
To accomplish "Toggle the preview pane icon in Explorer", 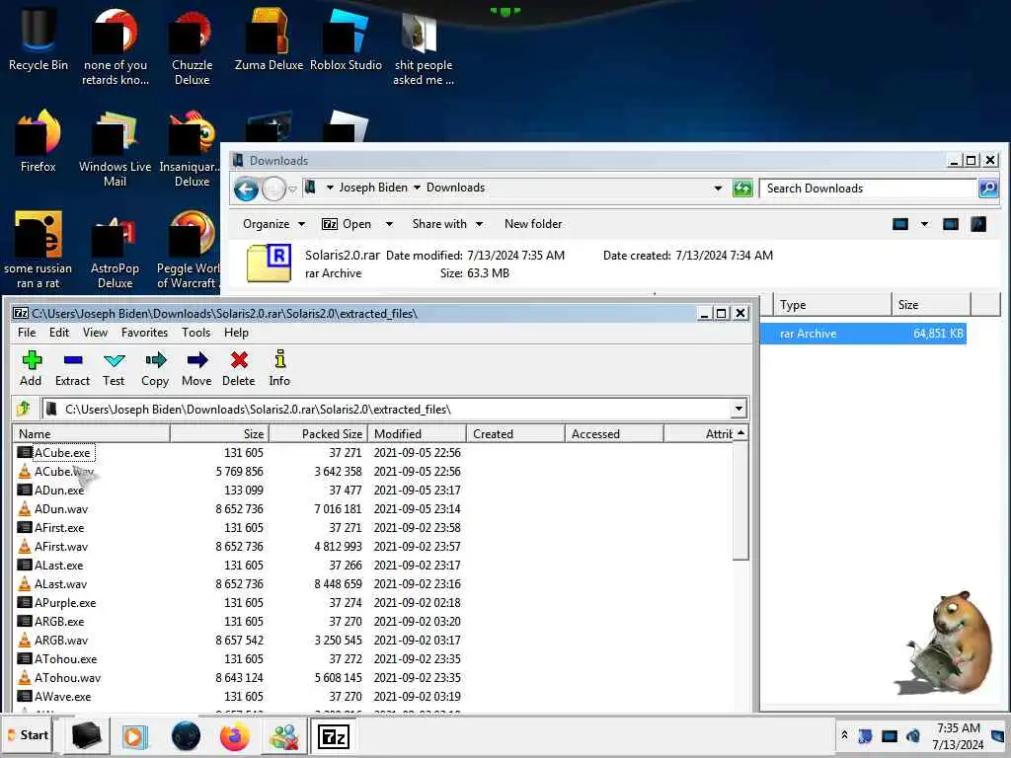I will [x=951, y=224].
